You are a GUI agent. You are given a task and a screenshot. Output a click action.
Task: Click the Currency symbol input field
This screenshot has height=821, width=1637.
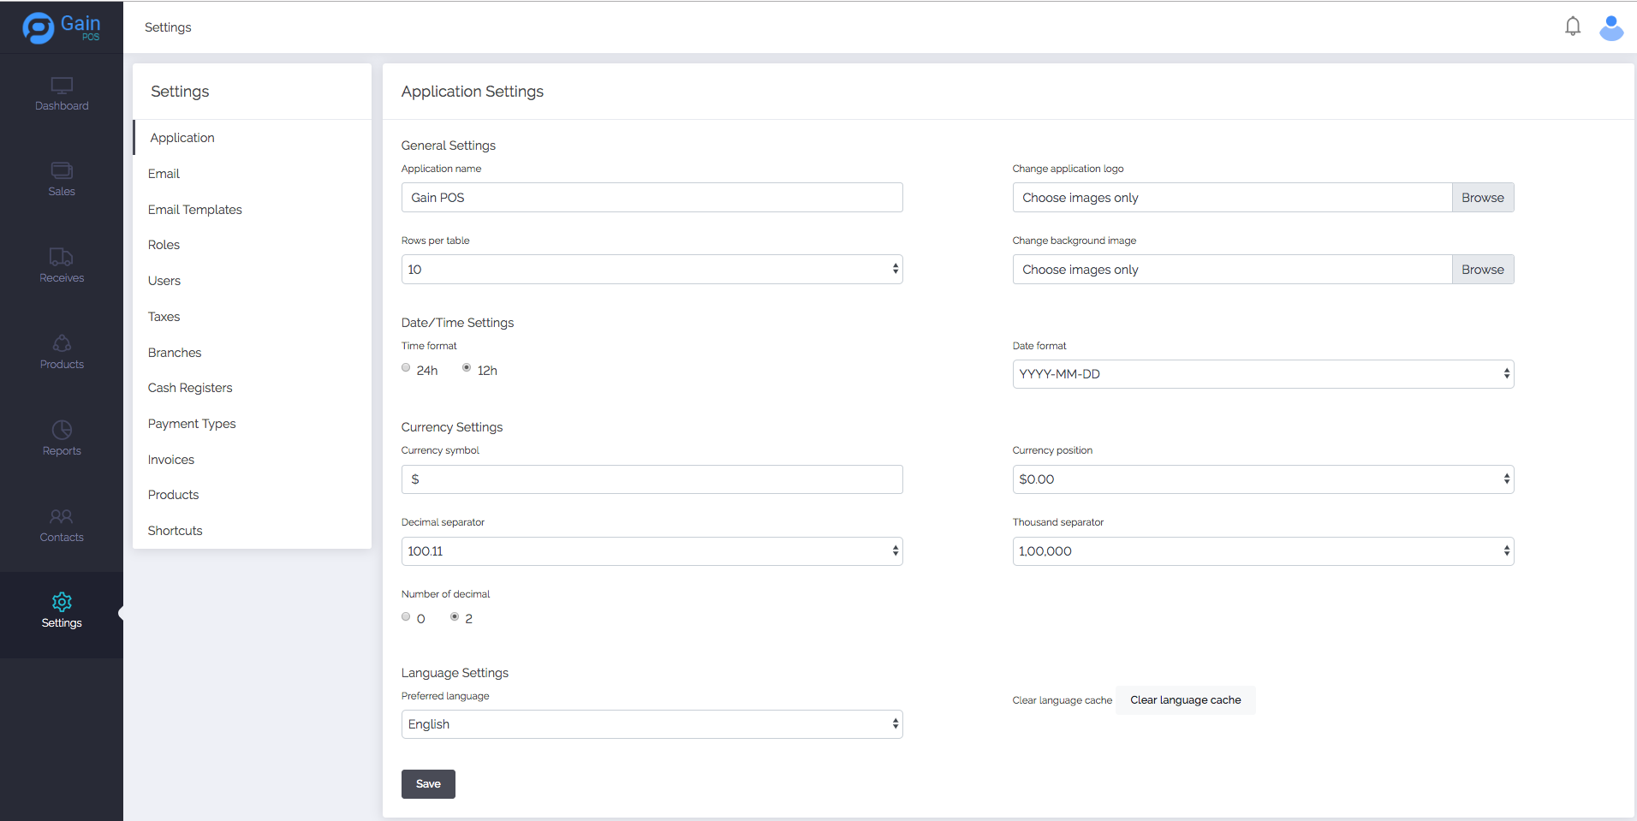pos(652,479)
